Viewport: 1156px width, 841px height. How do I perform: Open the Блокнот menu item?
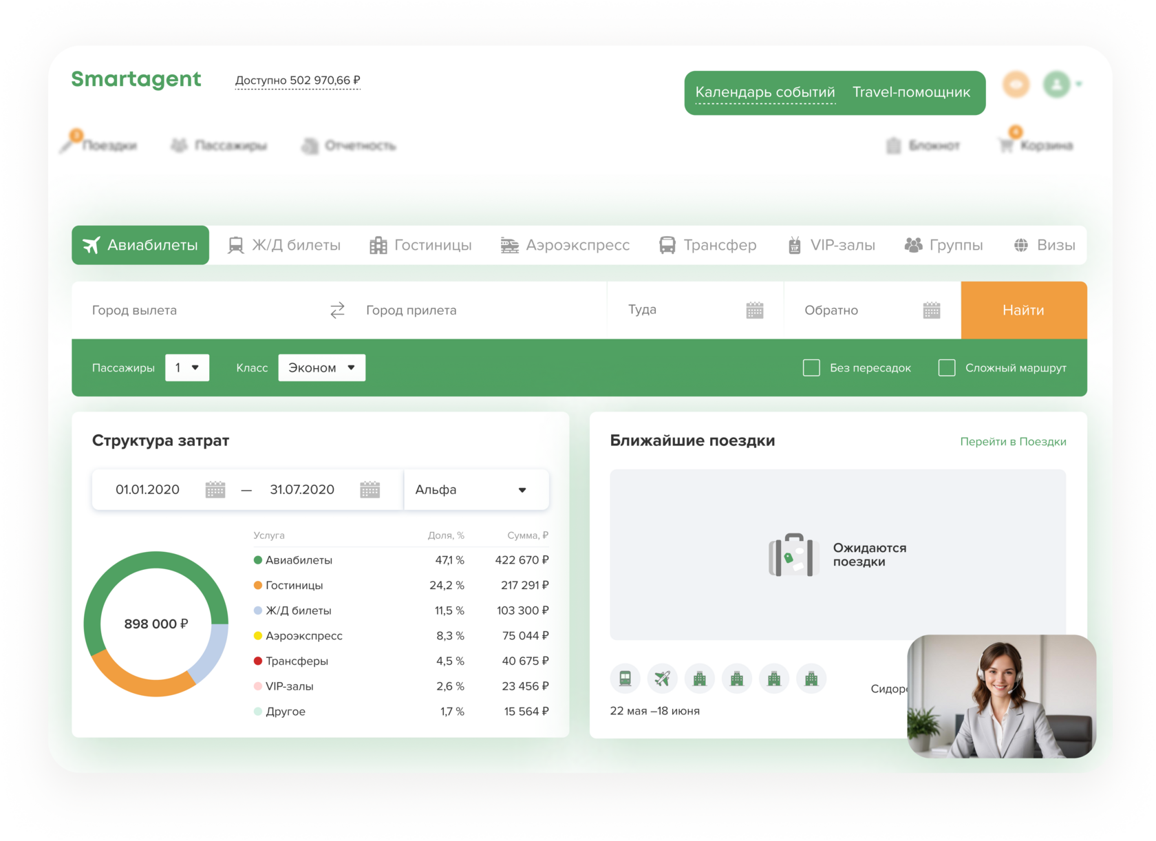pyautogui.click(x=923, y=145)
